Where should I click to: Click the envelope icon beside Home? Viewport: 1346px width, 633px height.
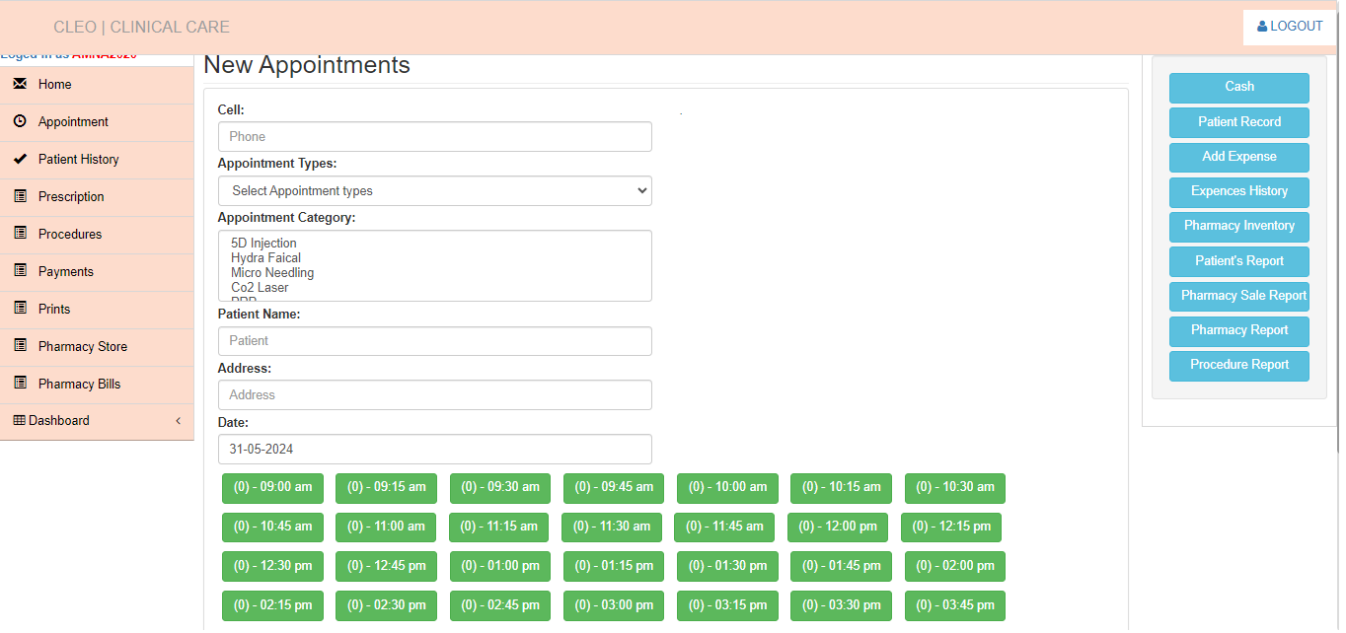20,84
